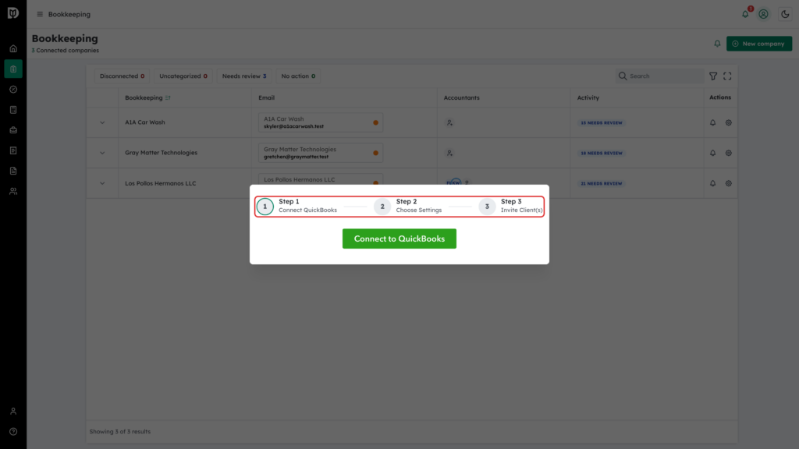Open the briefcase sidebar icon

[13, 130]
